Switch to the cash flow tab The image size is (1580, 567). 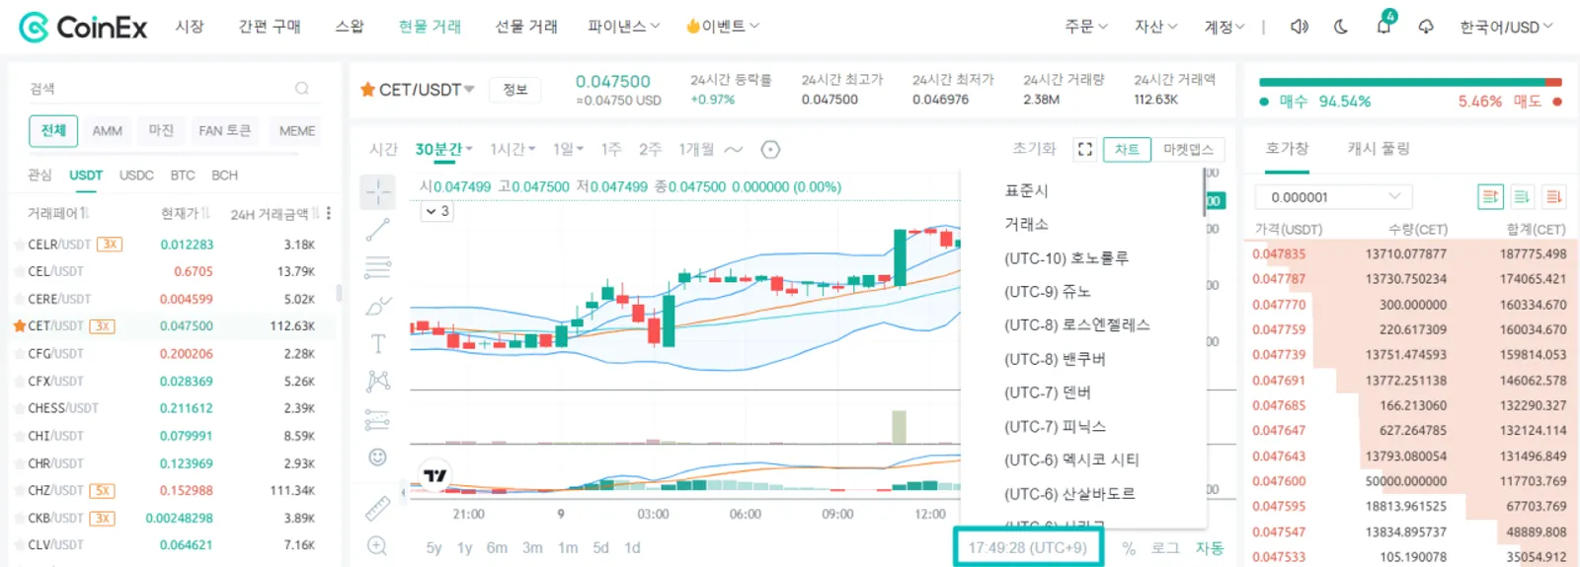click(1379, 148)
